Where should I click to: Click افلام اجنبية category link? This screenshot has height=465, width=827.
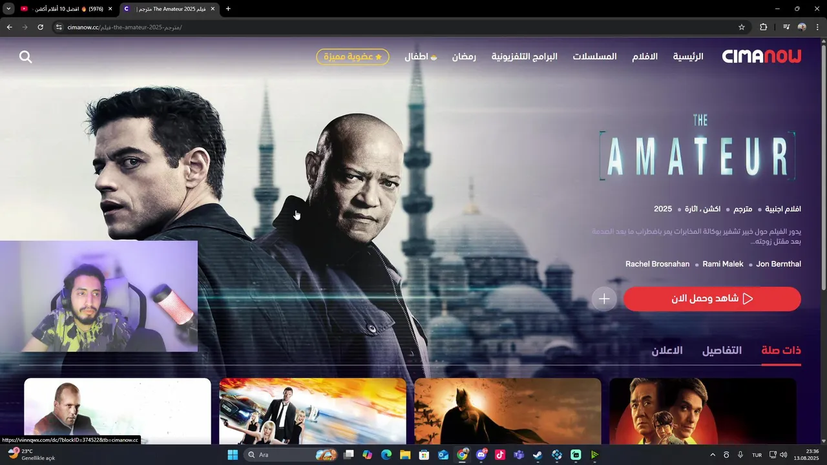click(x=783, y=209)
